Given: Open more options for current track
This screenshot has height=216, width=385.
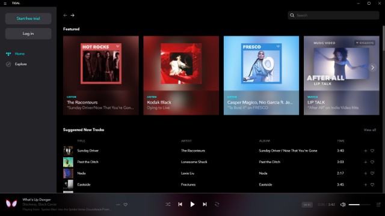Looking at the screenshot, I should tap(118, 205).
